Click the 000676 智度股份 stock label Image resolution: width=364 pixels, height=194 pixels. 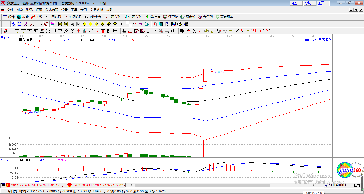point(318,40)
